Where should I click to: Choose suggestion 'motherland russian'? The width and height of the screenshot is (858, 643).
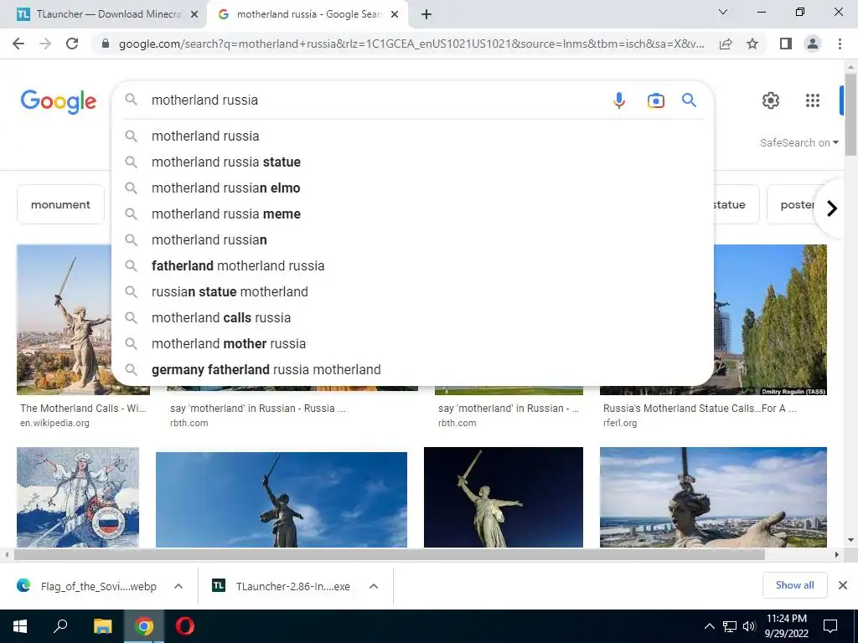[412, 240]
